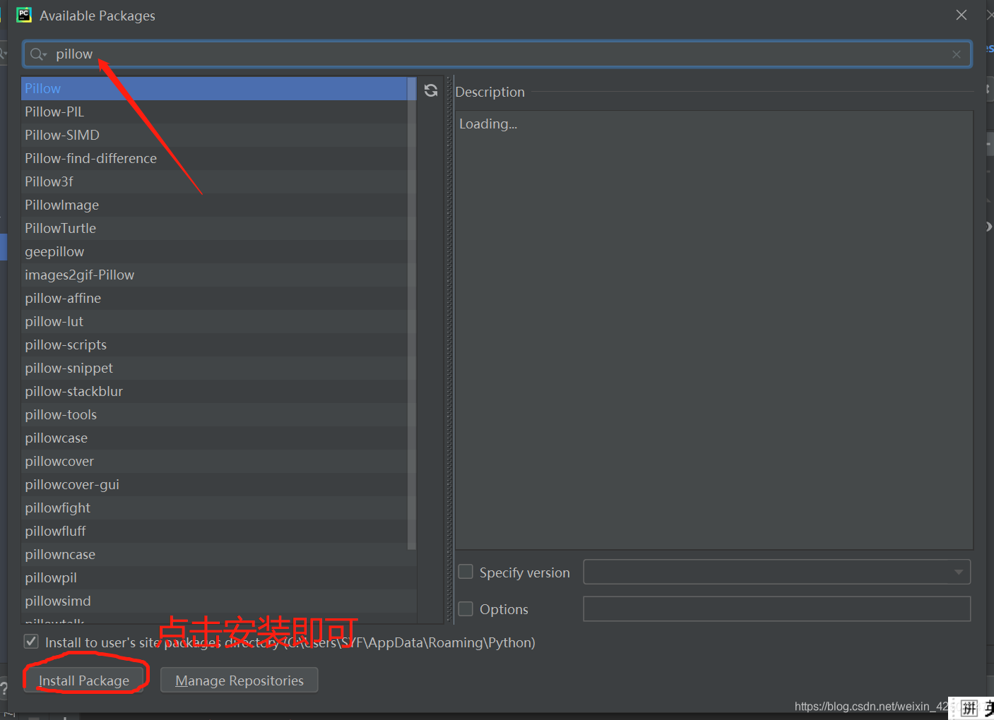
Task: Select the Pillow package row
Action: pos(215,88)
